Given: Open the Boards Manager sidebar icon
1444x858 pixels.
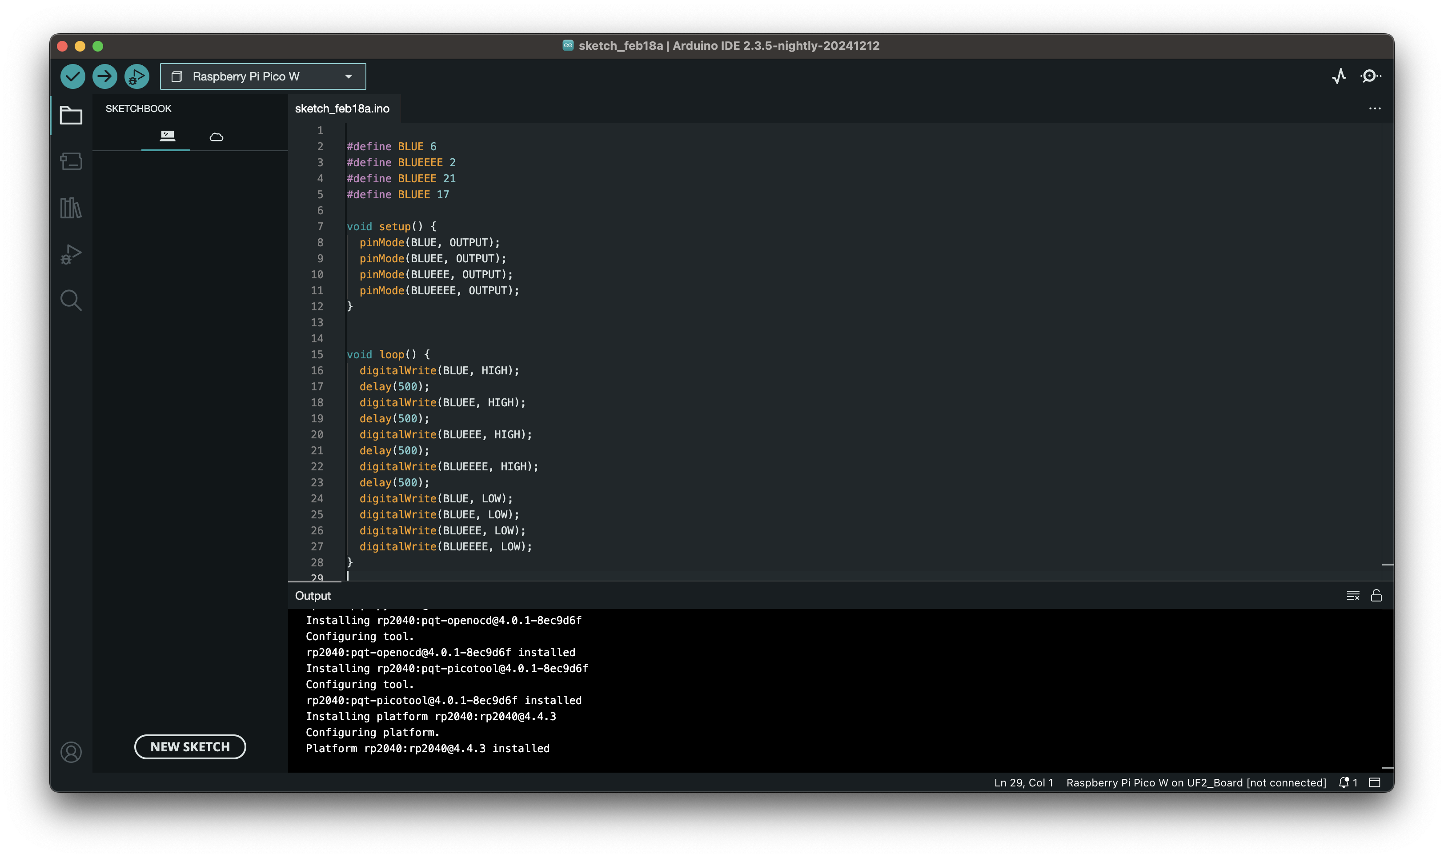Looking at the screenshot, I should pyautogui.click(x=71, y=161).
